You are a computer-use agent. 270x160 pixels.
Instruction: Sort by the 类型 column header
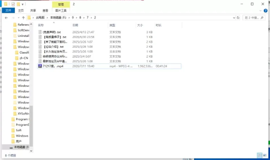coord(122,25)
